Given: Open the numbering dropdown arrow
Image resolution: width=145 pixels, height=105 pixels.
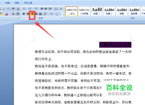Looking at the screenshot, I should coord(33,9).
